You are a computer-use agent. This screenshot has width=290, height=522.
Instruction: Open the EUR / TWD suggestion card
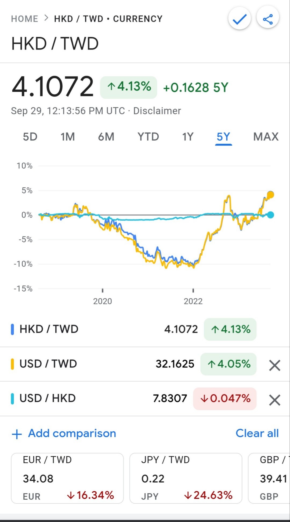point(67,478)
